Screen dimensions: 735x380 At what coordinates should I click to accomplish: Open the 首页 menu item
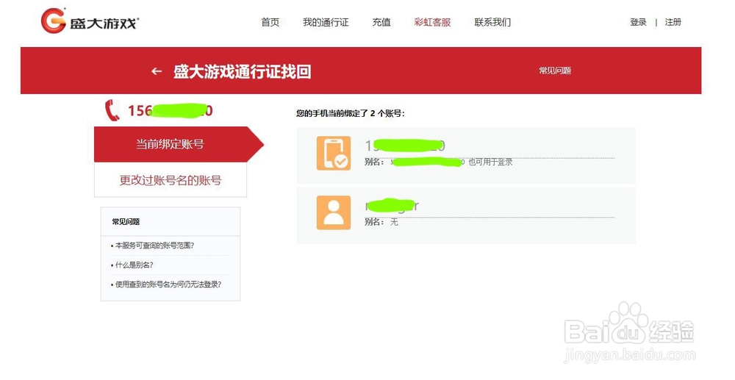[270, 22]
